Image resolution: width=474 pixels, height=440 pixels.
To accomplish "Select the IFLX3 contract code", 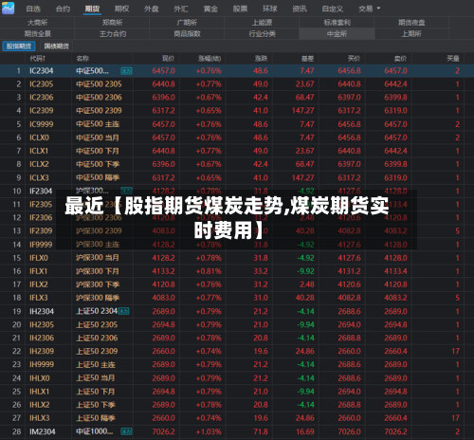I will click(39, 298).
